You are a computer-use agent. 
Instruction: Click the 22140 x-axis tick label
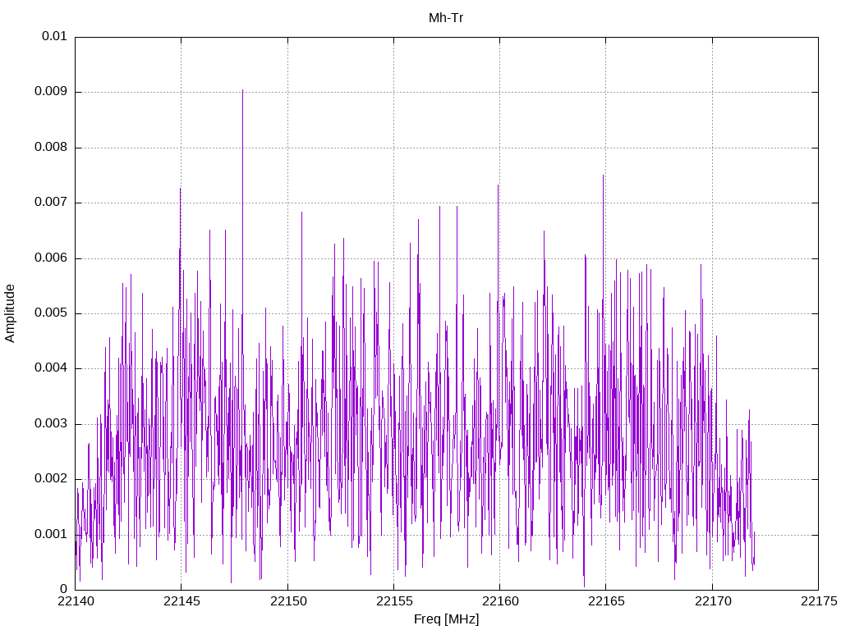76,601
